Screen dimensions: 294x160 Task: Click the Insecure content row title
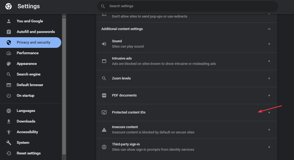(x=125, y=127)
